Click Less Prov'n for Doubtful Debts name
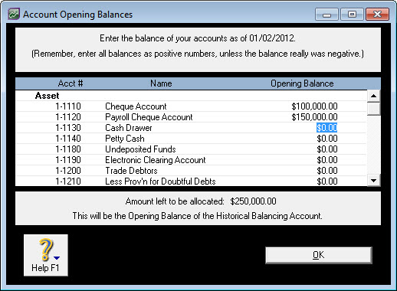Image resolution: width=397 pixels, height=291 pixels. (x=160, y=181)
